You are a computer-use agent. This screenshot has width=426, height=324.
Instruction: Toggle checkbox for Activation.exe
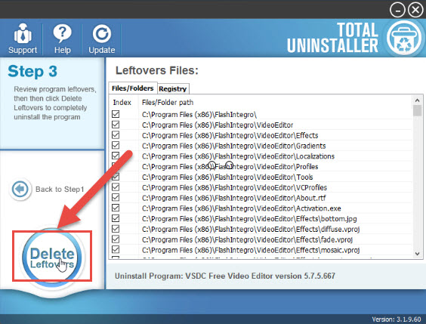(x=116, y=208)
